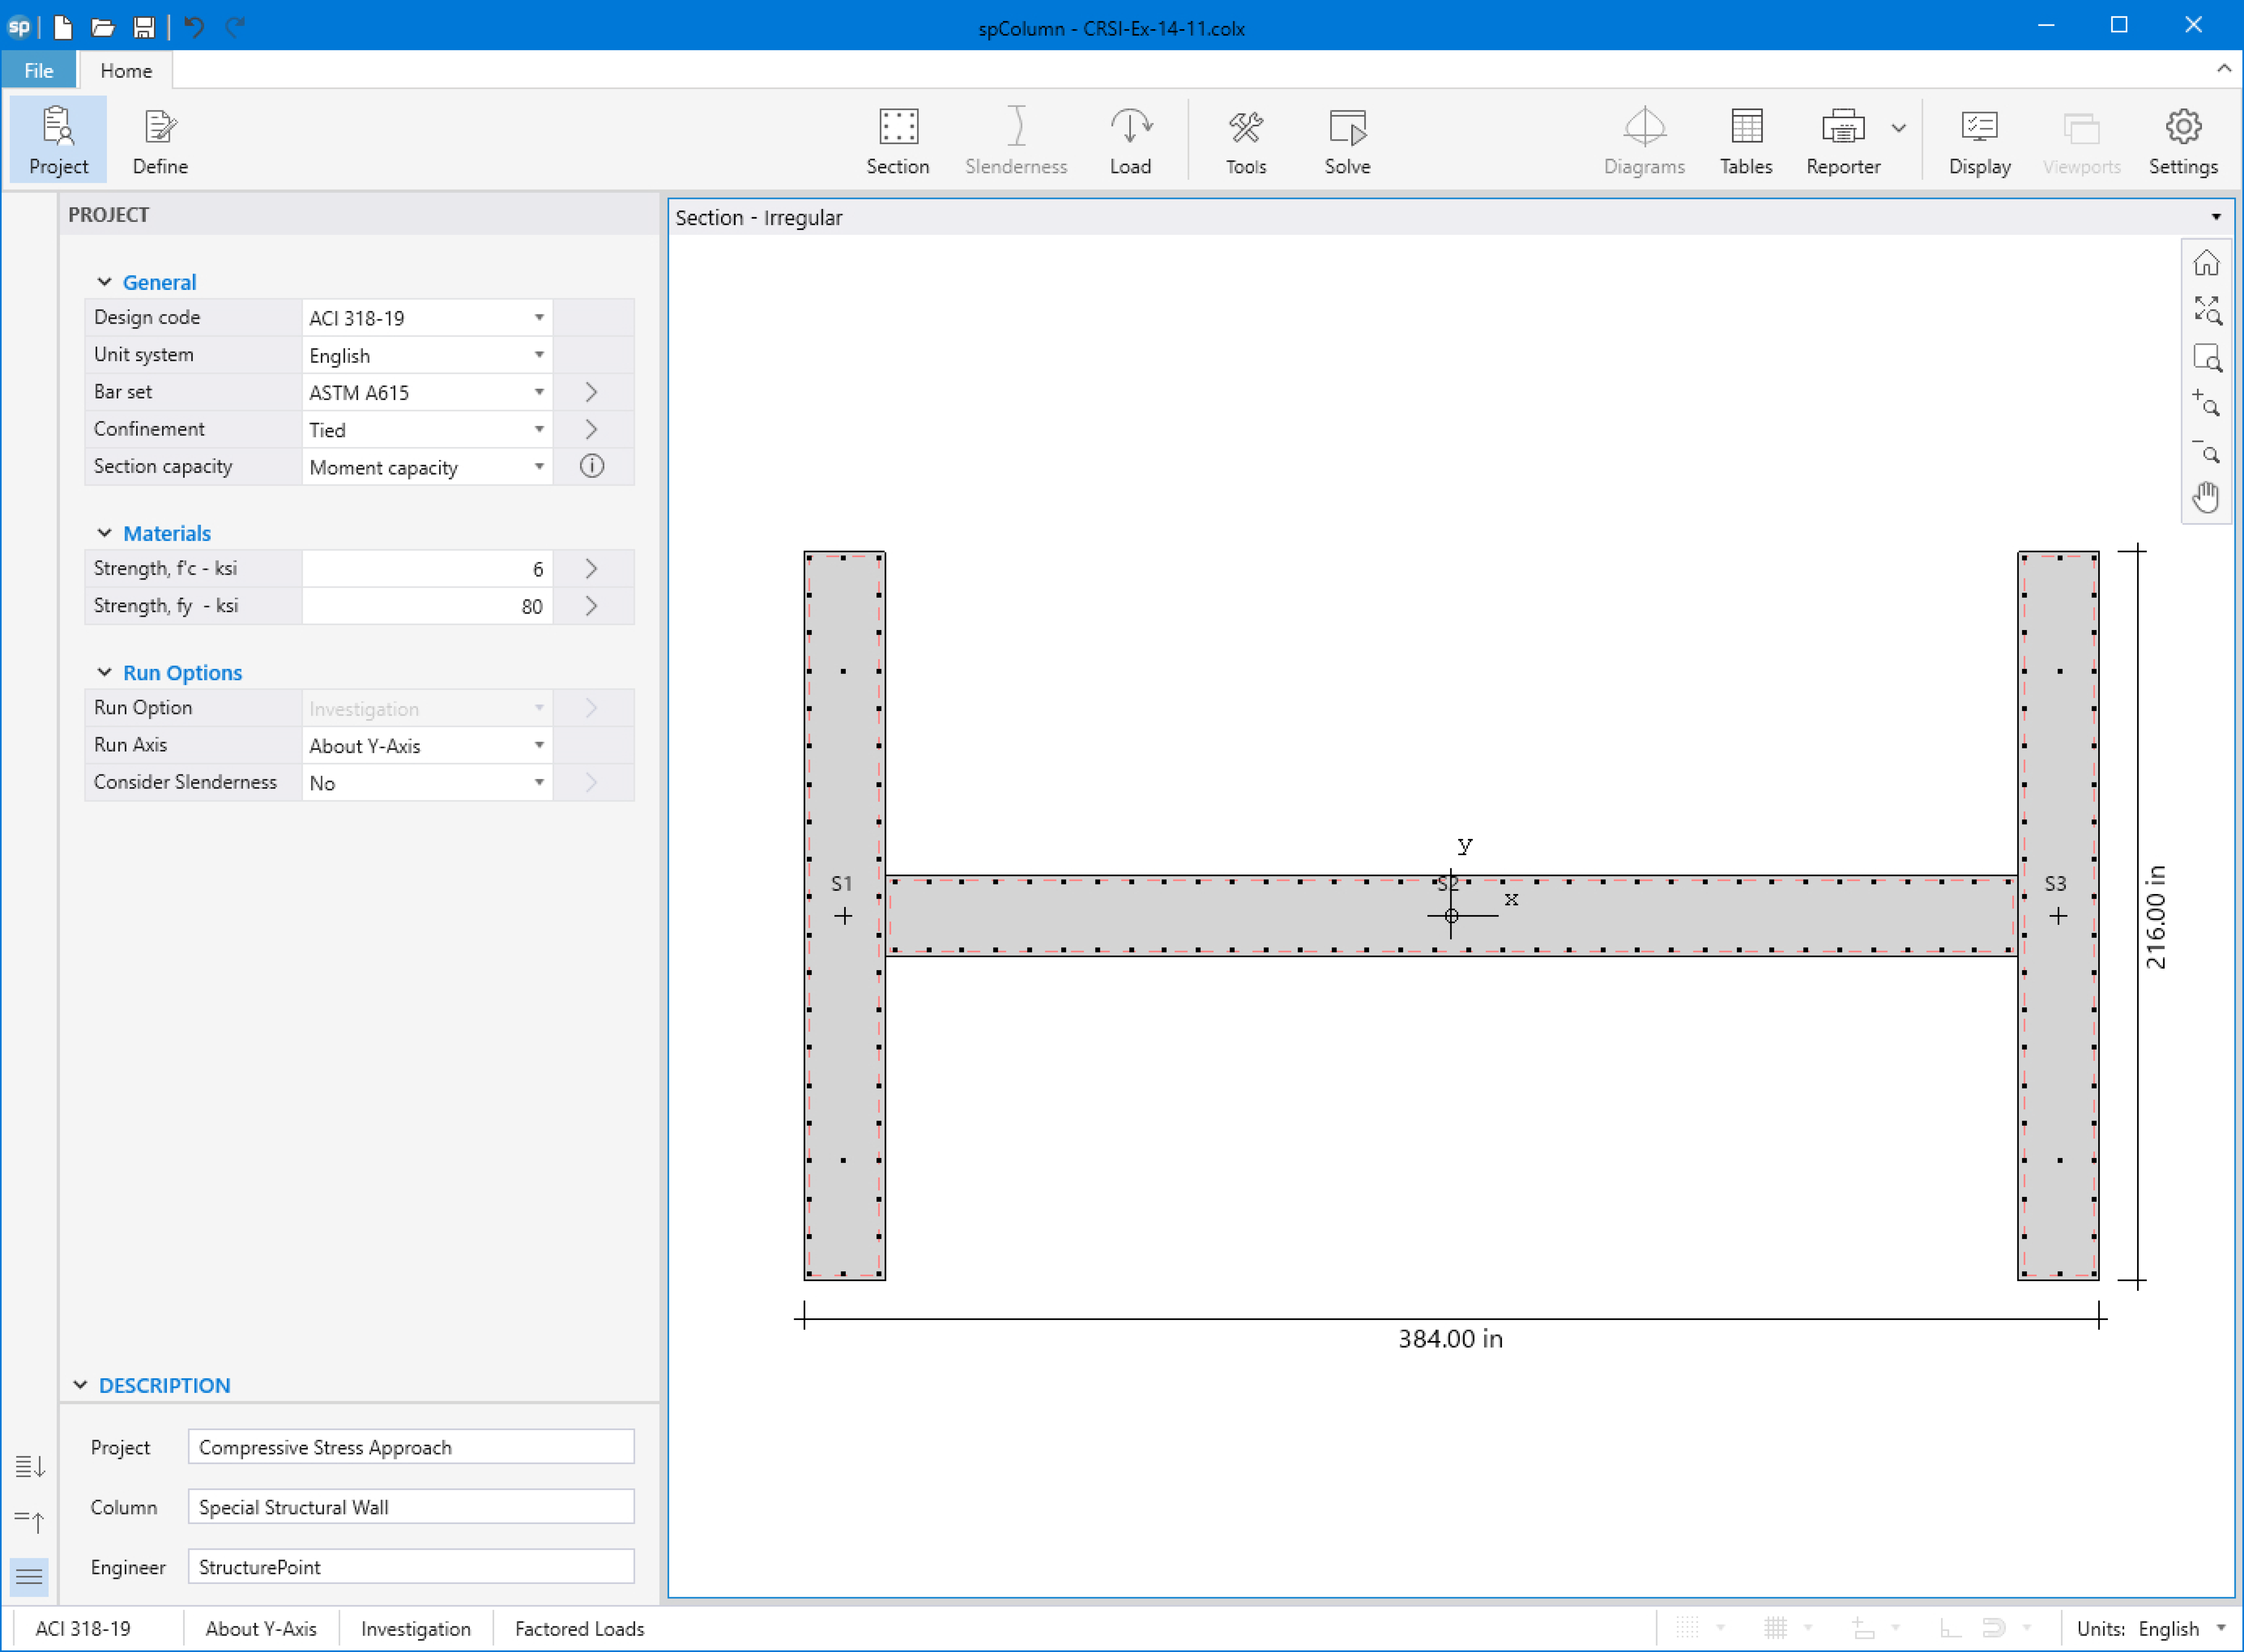2244x1652 pixels.
Task: Open the Bar set dropdown
Action: (427, 392)
